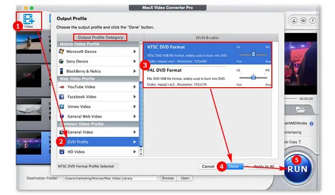Click the add Video icon
This screenshot has width=335, height=195.
click(29, 19)
